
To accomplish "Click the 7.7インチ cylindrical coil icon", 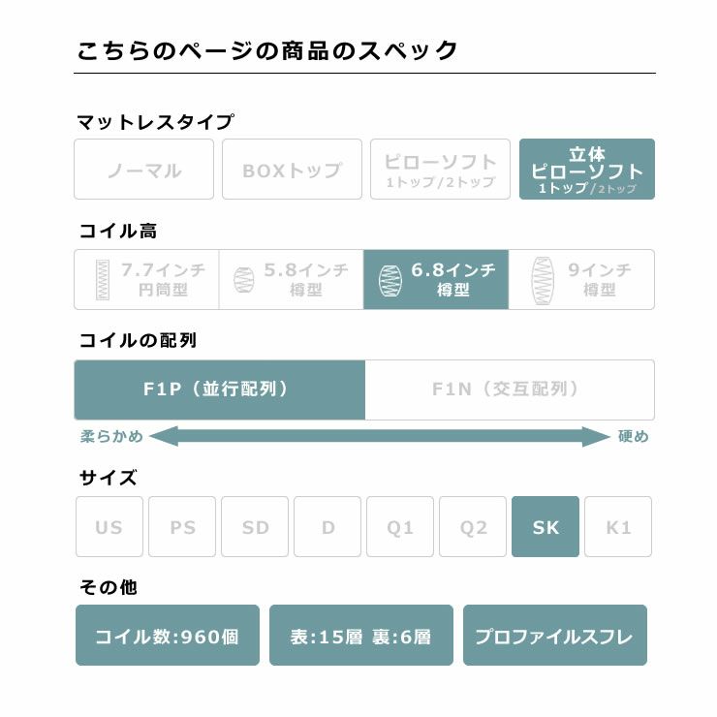I will 103,279.
